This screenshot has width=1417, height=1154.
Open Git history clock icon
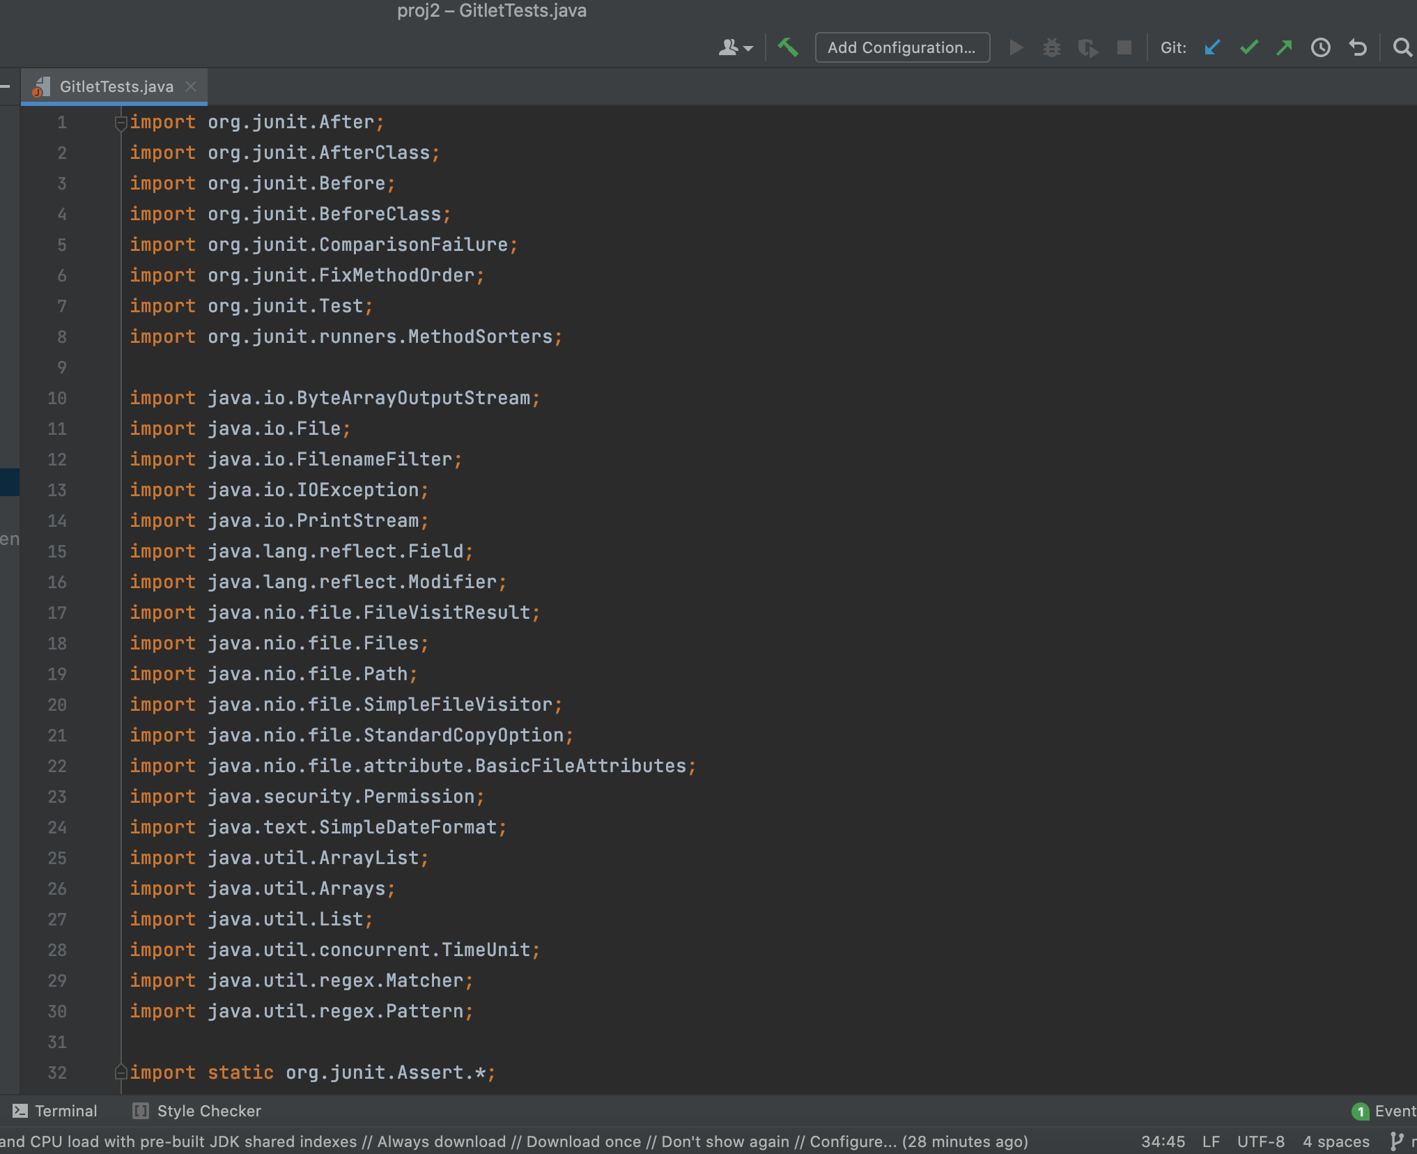point(1320,47)
